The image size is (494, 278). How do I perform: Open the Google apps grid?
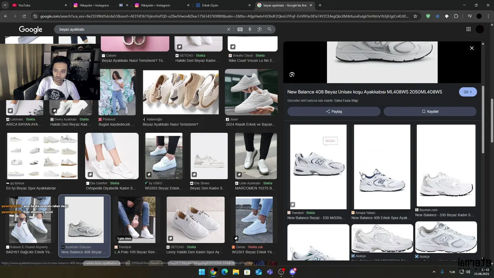[x=468, y=29]
